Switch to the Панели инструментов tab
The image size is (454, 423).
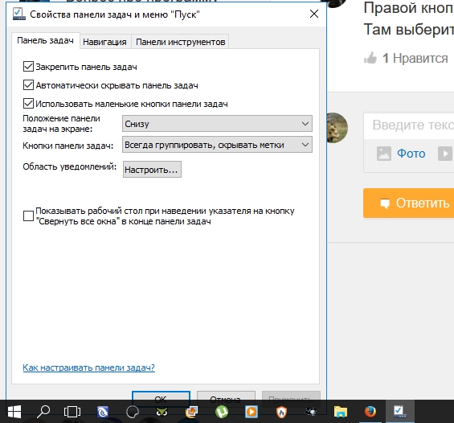coord(180,42)
